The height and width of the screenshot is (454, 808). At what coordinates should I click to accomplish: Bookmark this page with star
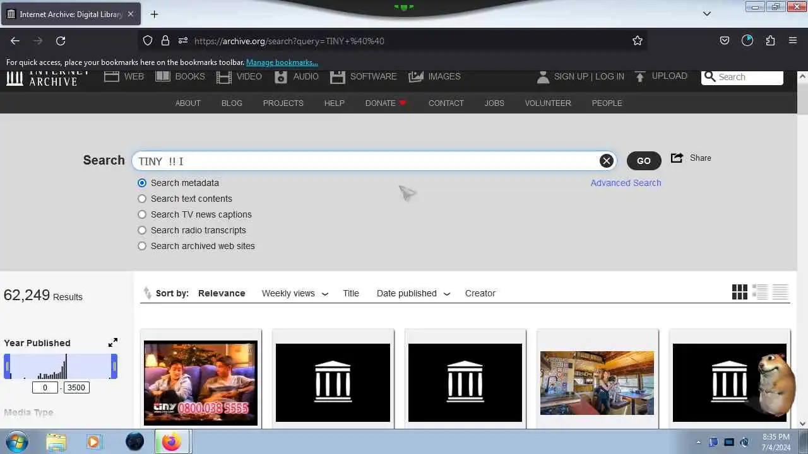click(638, 41)
